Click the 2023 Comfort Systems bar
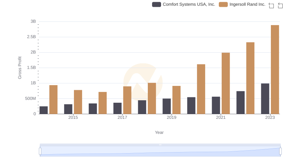This screenshot has height=165, width=287. pyautogui.click(x=265, y=99)
